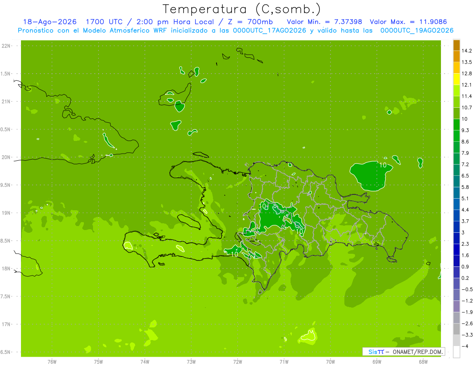This screenshot has height=367, width=475.
Task: Click the '22N' latitude label
Action: click(x=6, y=46)
